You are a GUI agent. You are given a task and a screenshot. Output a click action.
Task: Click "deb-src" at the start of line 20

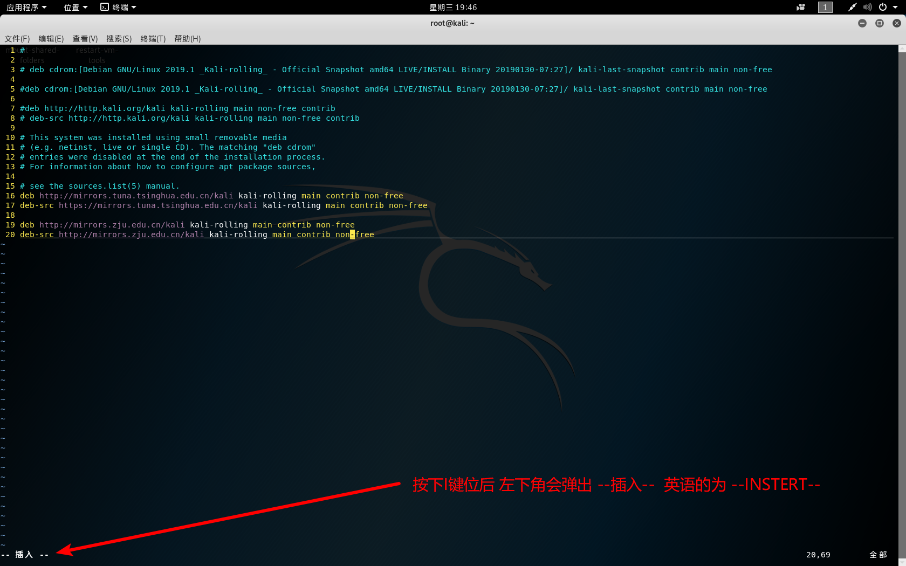click(37, 234)
